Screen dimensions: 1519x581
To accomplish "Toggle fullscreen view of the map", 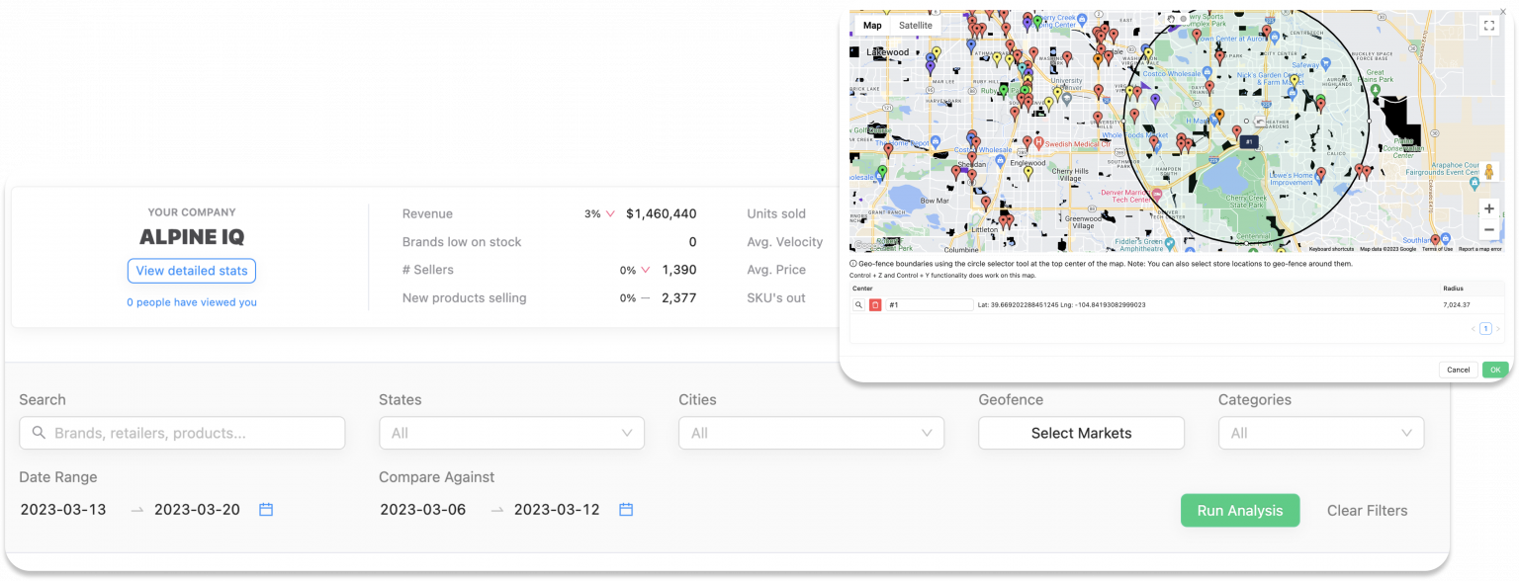I will (x=1489, y=26).
